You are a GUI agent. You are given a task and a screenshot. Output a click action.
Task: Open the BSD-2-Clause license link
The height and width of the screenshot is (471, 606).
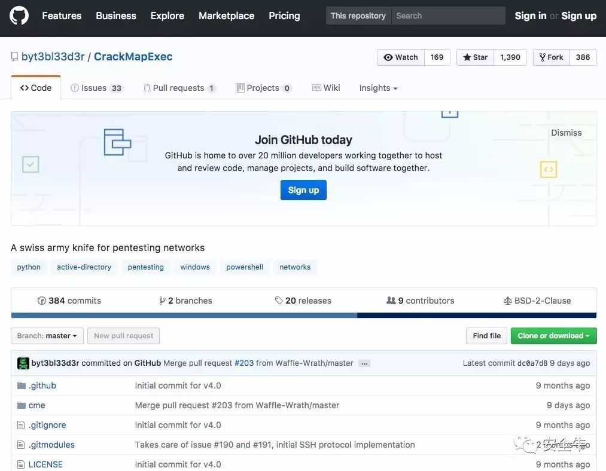pos(537,301)
